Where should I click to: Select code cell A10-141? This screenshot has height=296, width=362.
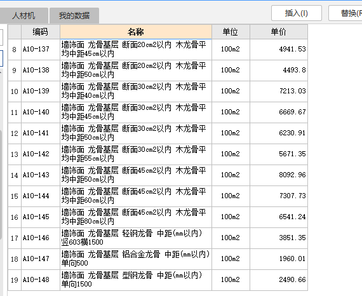[41, 133]
